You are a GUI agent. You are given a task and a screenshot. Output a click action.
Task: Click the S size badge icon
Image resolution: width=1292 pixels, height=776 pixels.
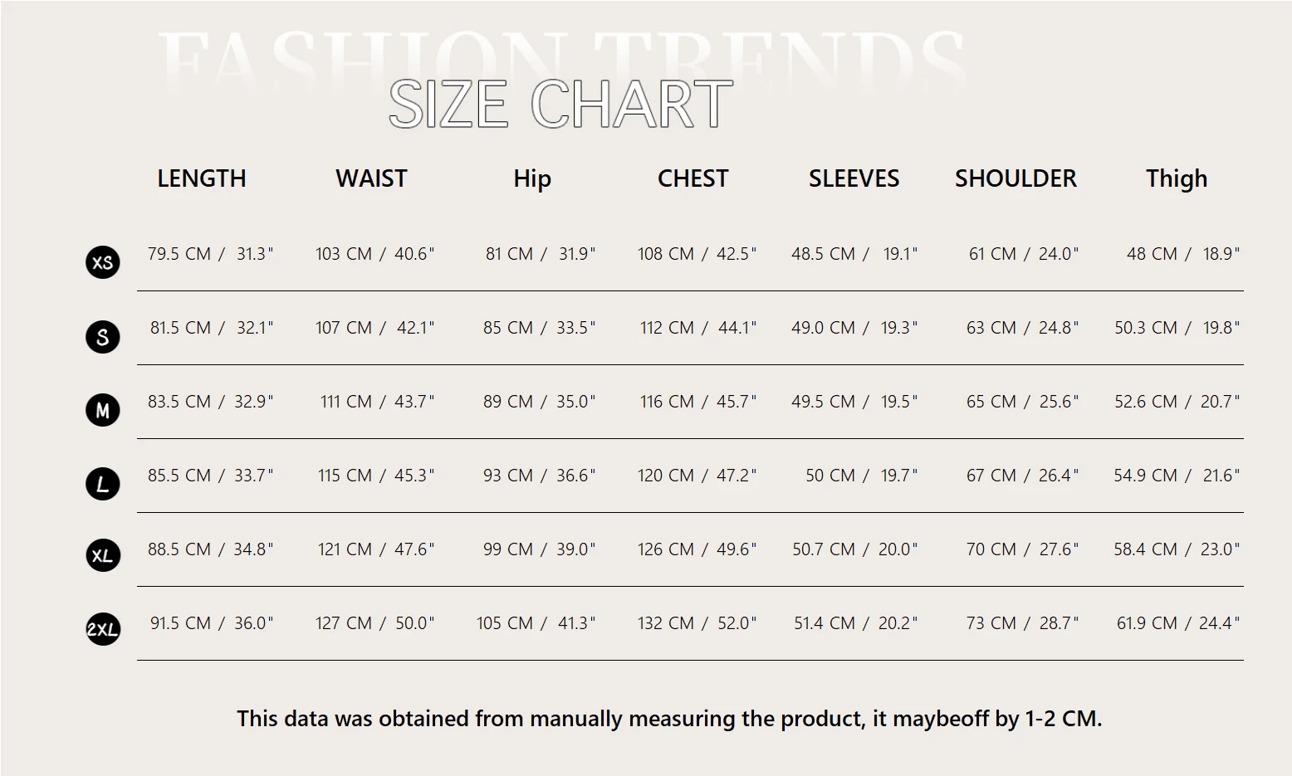(103, 336)
